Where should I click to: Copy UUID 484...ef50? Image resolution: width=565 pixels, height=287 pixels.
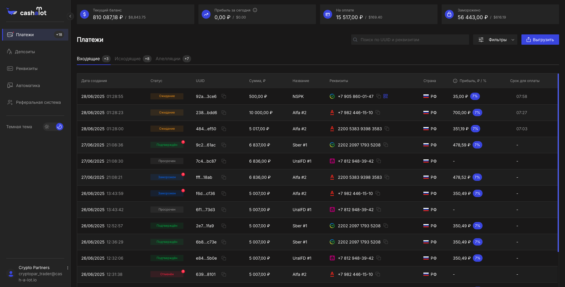coord(224,129)
